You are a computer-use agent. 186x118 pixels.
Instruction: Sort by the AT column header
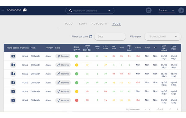tap(155, 48)
